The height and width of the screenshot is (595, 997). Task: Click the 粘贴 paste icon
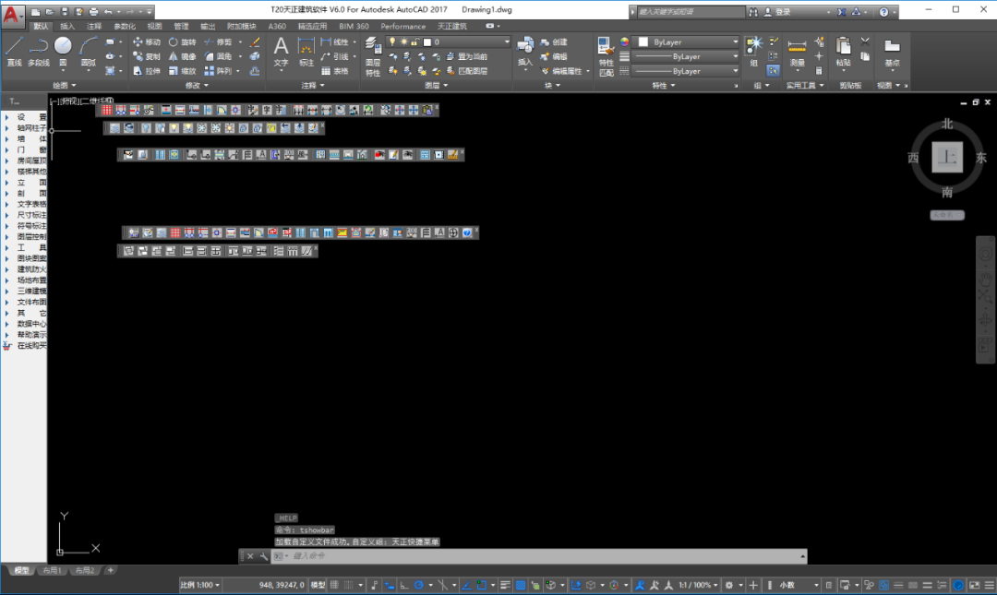click(843, 52)
